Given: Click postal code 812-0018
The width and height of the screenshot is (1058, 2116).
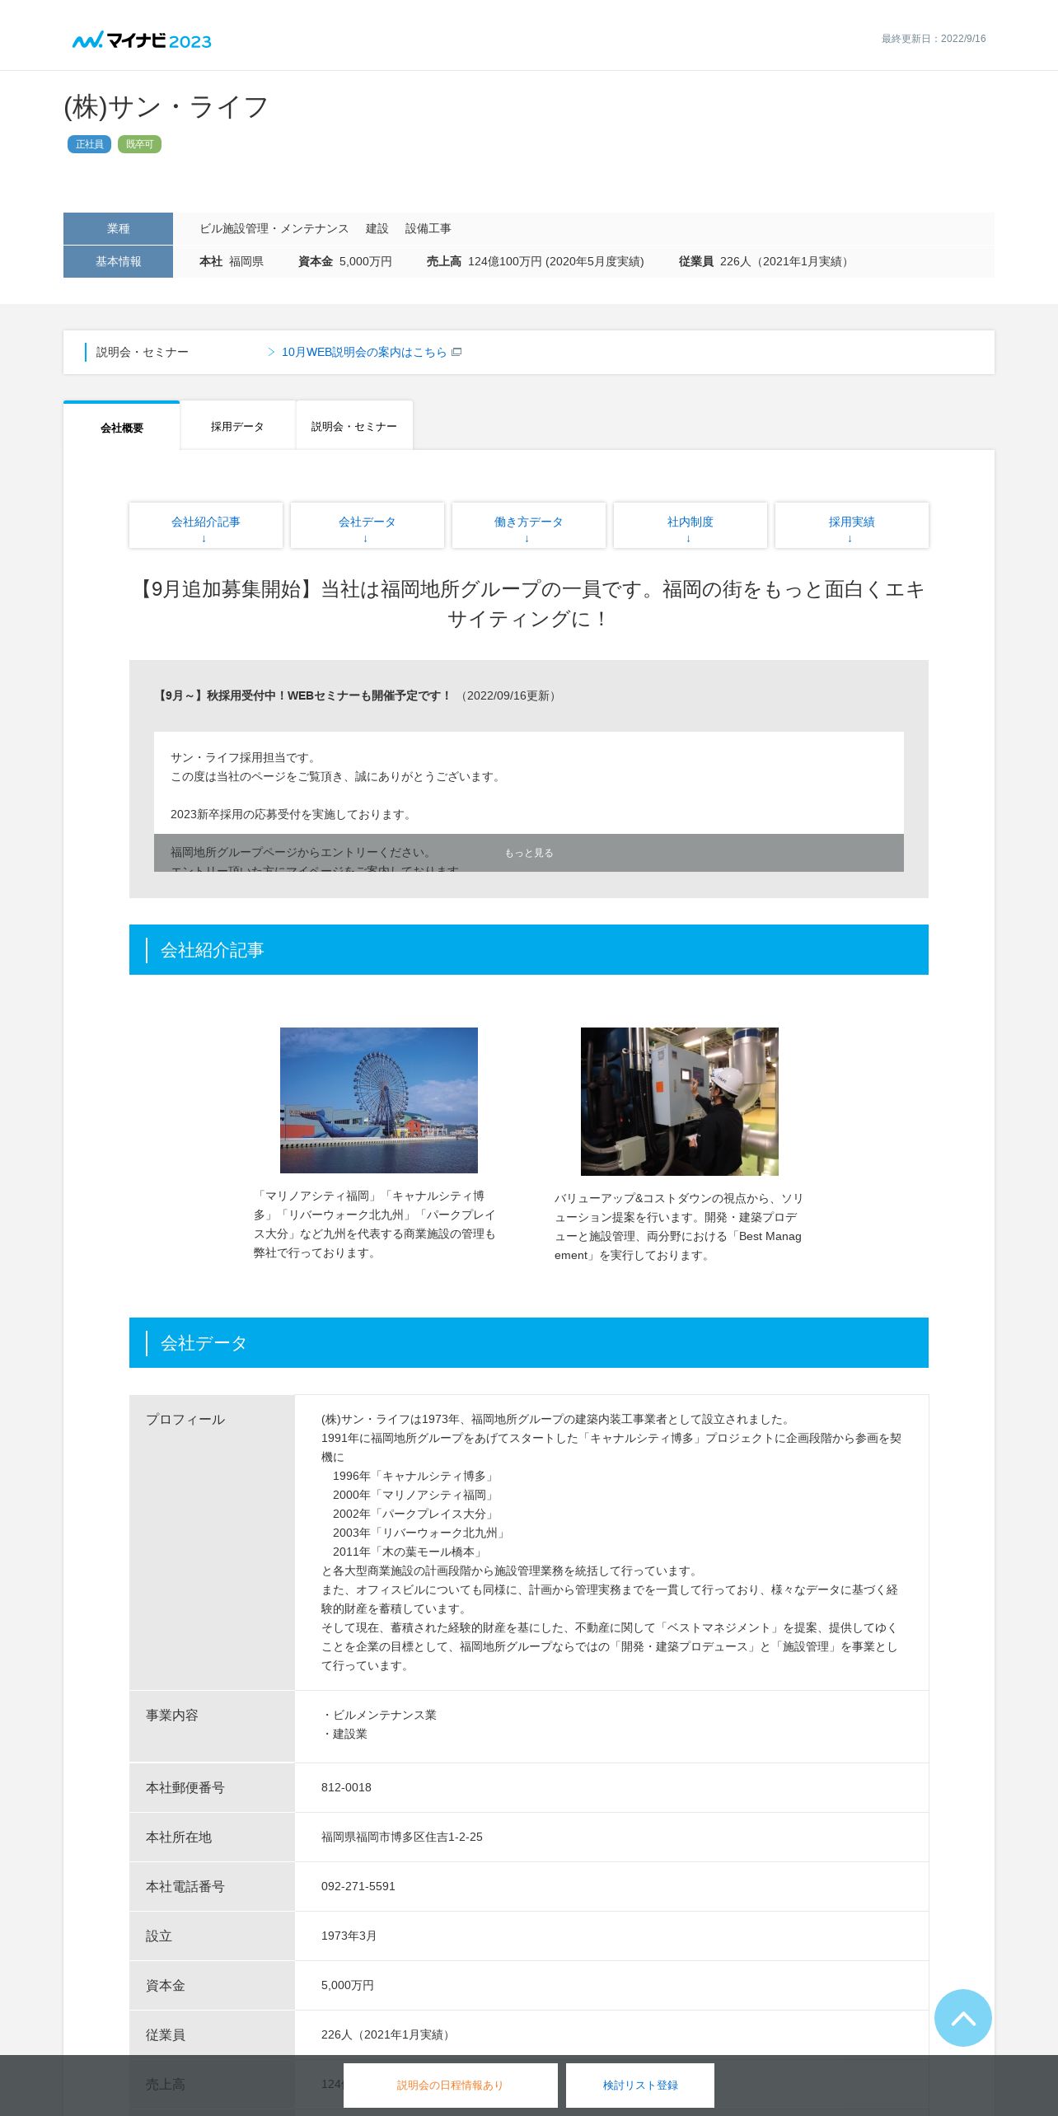Looking at the screenshot, I should tap(346, 1787).
